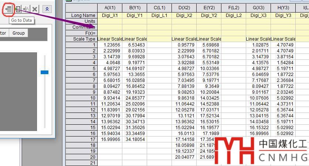Select column C(L1) header
Screen dimensions: 309x166
(x=160, y=8)
